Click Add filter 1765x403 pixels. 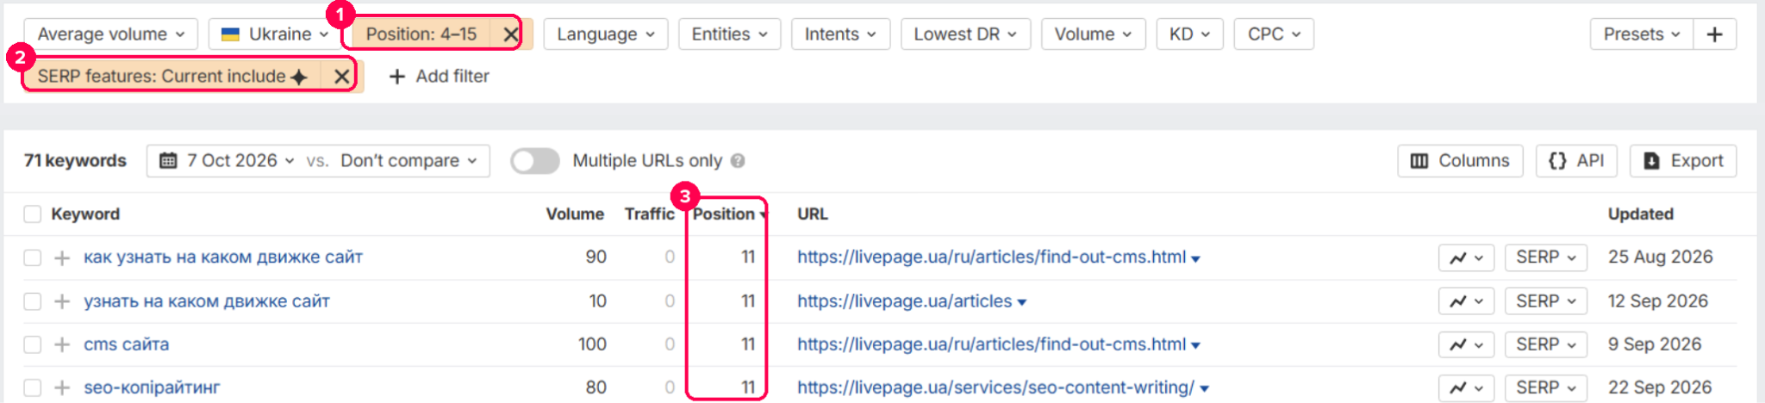point(440,76)
